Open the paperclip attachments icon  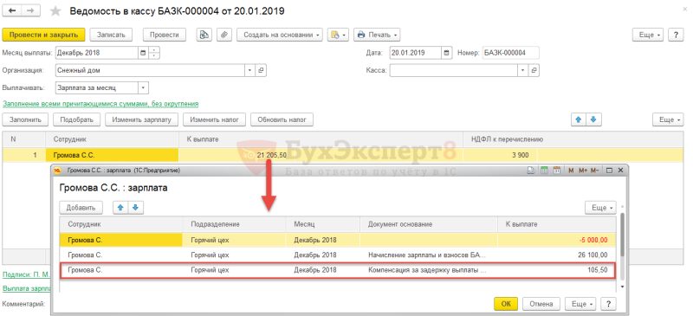click(224, 35)
